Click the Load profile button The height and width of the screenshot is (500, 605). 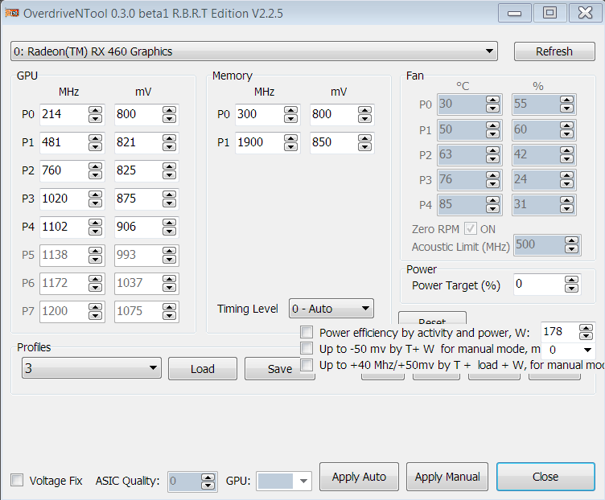[203, 369]
